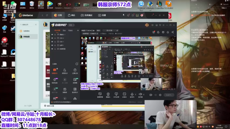Add a 多媒体 multimedia source
The image size is (230, 129).
click(124, 95)
